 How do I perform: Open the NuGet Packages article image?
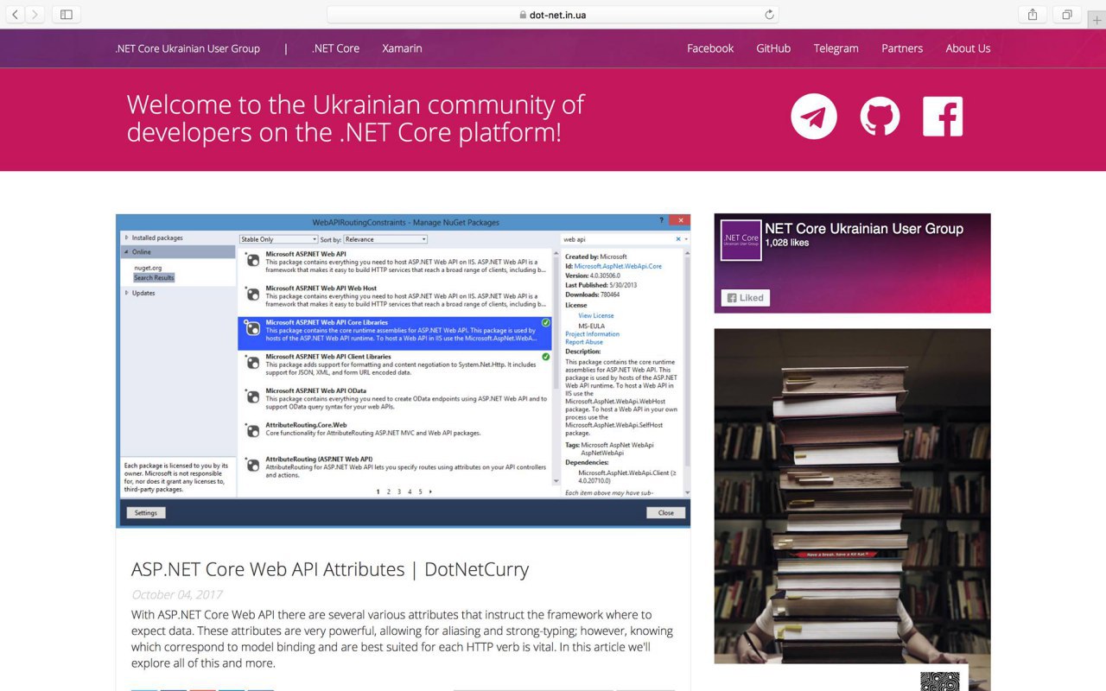coord(404,371)
